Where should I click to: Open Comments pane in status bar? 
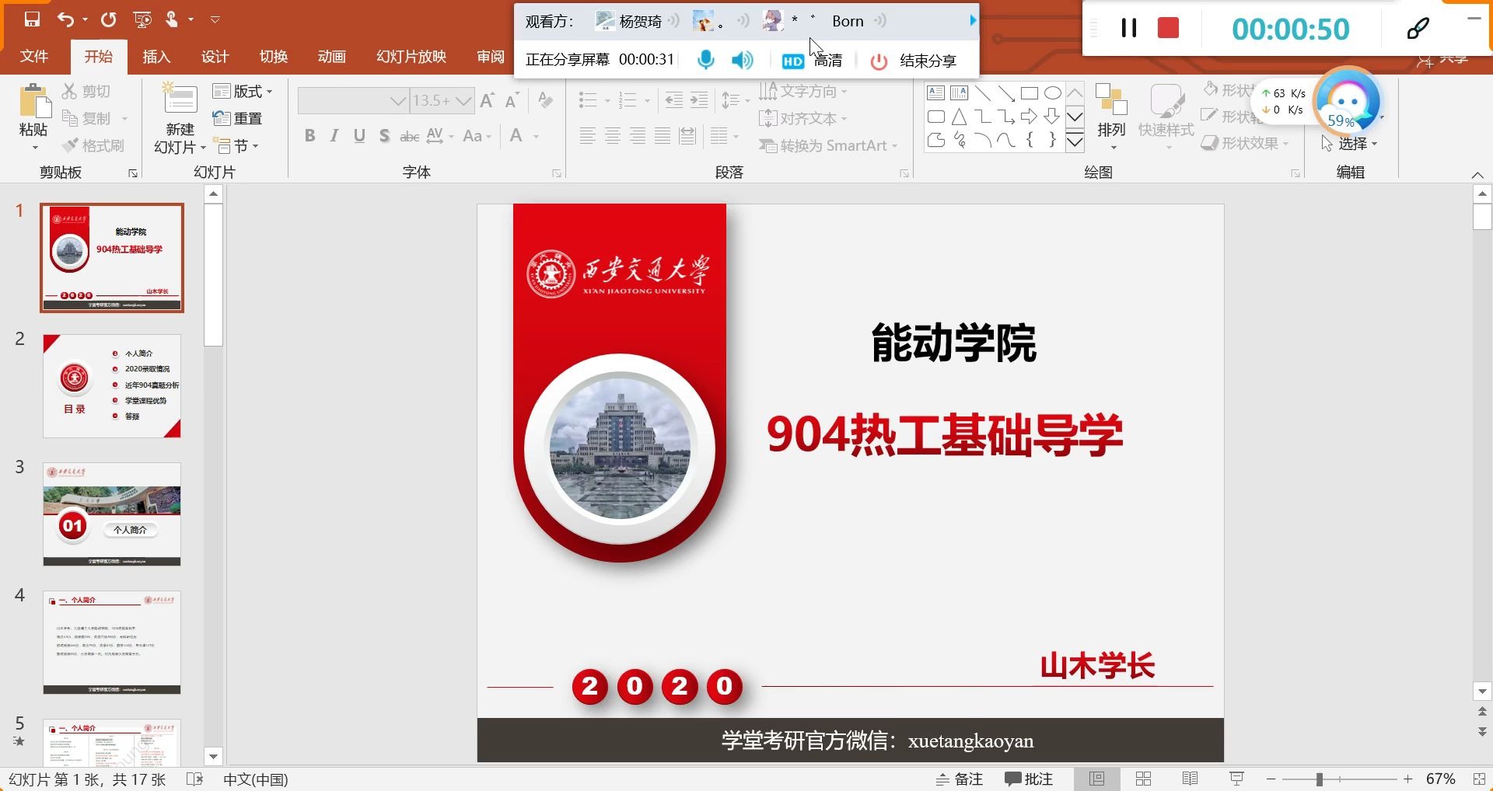click(1028, 779)
